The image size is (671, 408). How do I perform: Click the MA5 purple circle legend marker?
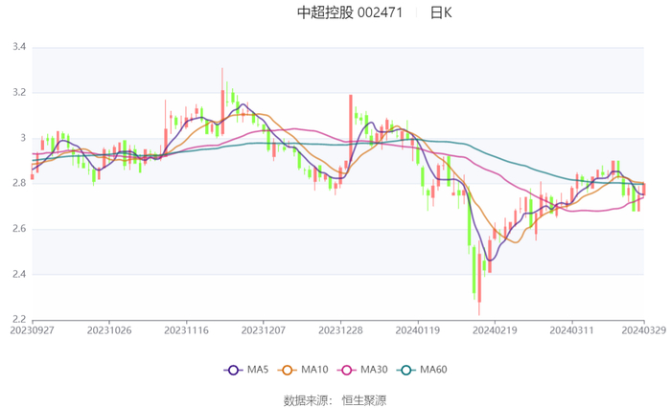tap(232, 370)
